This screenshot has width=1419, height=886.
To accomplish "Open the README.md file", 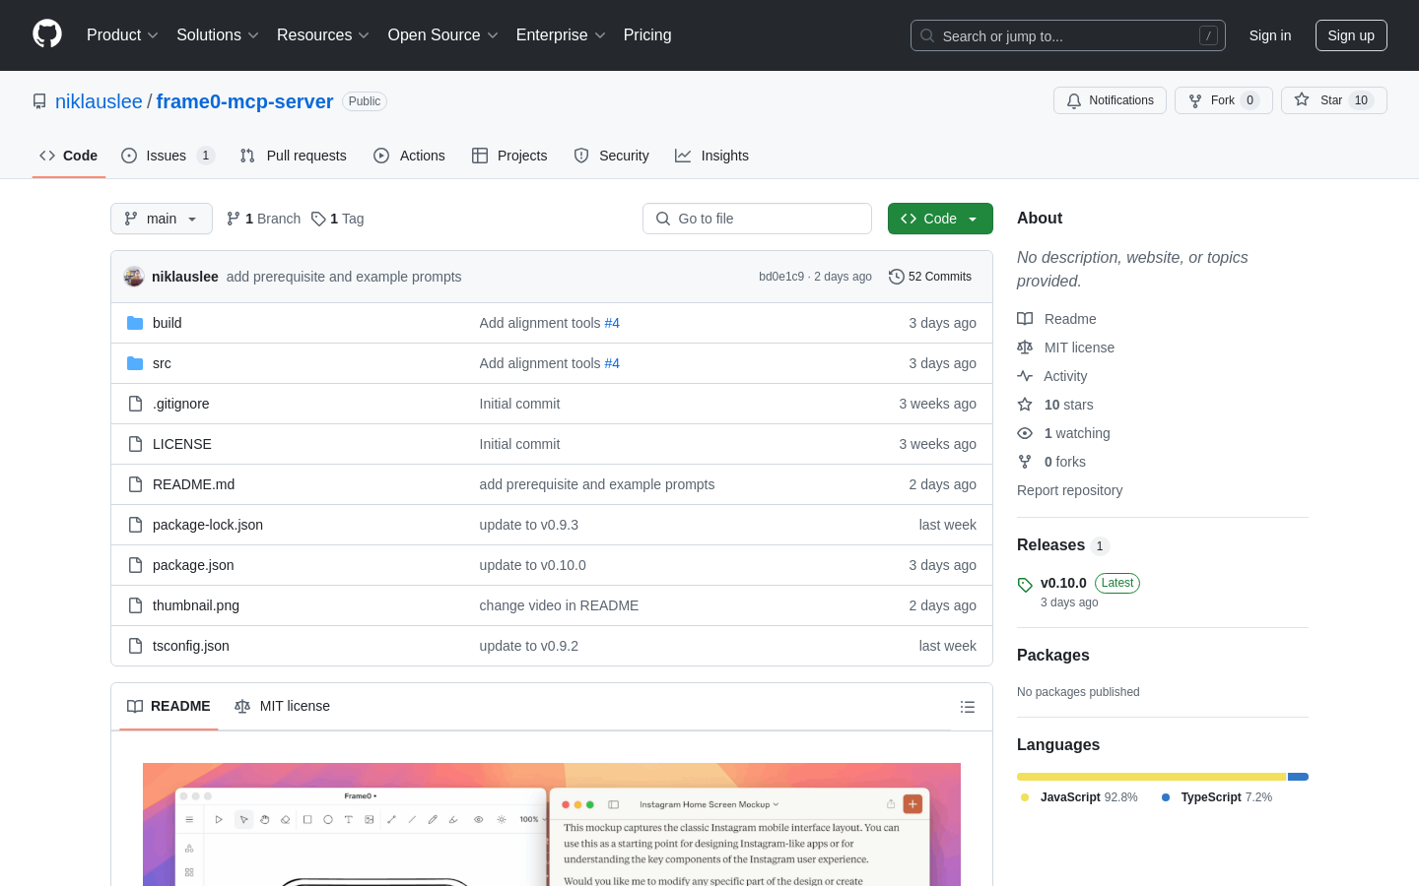I will [x=193, y=484].
